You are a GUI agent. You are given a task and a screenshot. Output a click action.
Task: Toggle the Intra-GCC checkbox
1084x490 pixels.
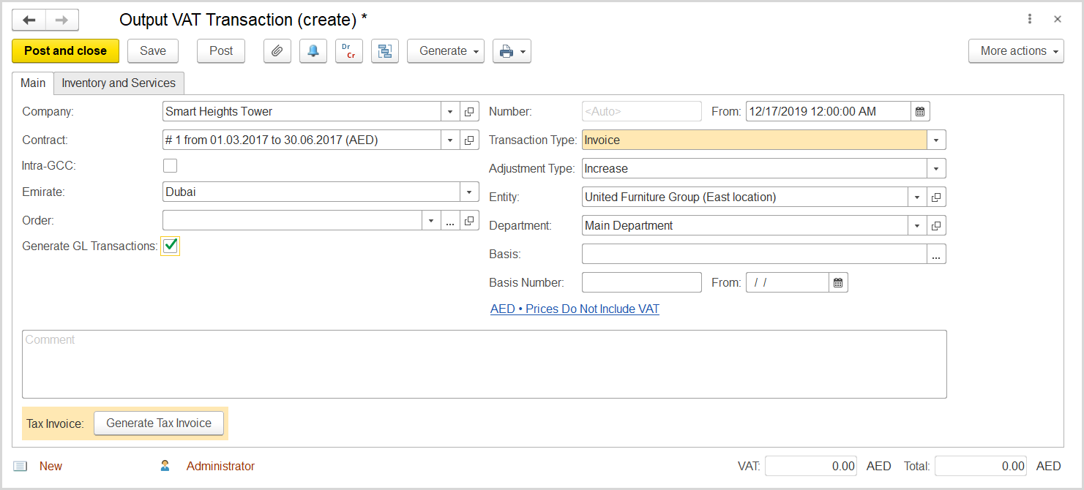point(170,166)
